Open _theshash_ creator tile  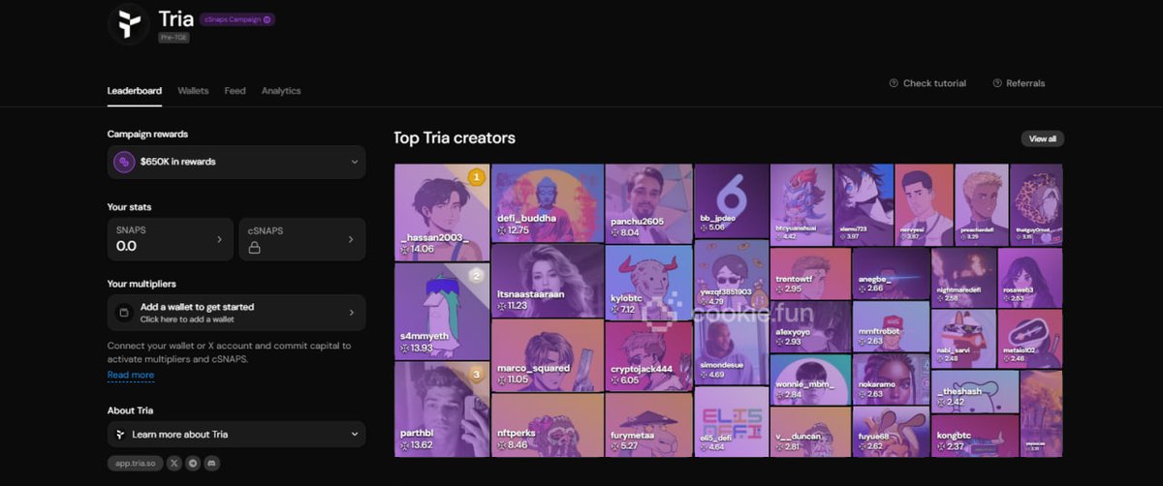tap(975, 390)
